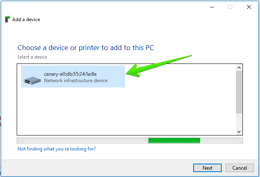This screenshot has height=177, width=260.
Task: Select the canary-e0:db:55:24:1a:8e device name
Action: click(x=70, y=74)
